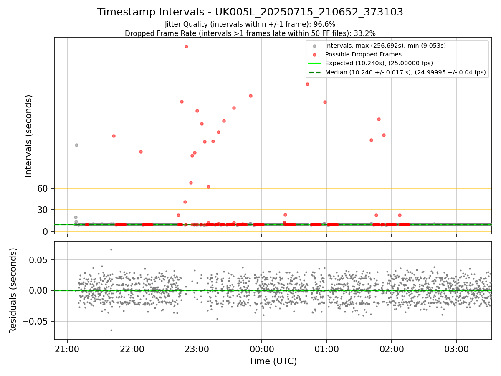Click the 30 tick label on the intervals axis

tap(43, 210)
